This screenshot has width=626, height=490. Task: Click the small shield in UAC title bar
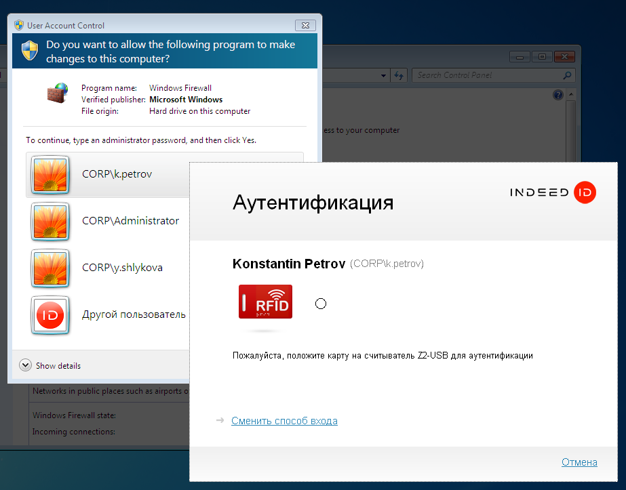point(19,25)
